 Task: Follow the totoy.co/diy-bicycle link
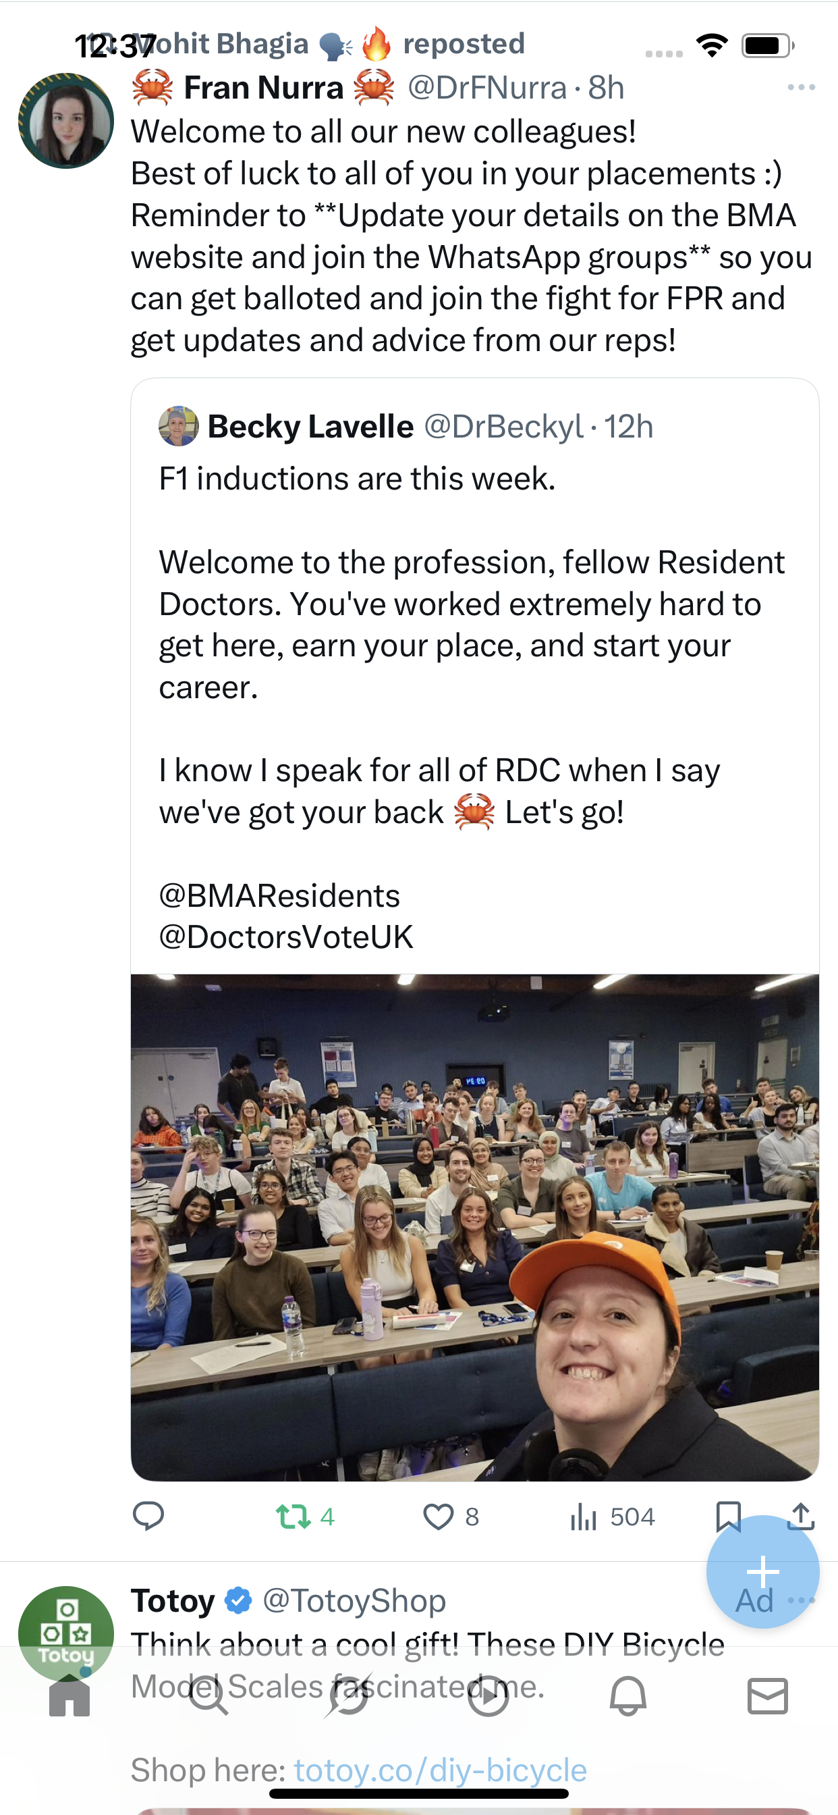point(440,1770)
